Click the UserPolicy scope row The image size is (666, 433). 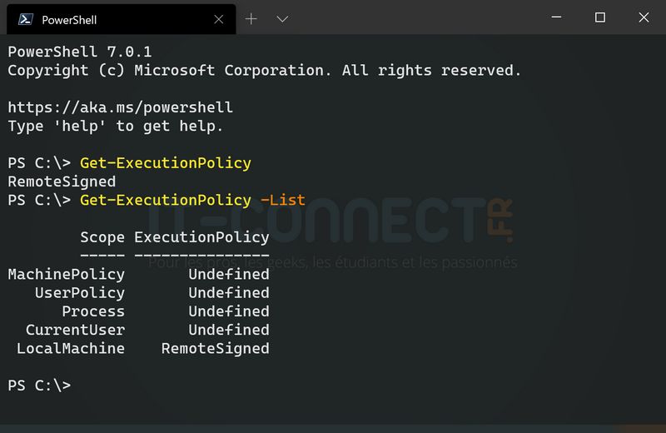80,292
